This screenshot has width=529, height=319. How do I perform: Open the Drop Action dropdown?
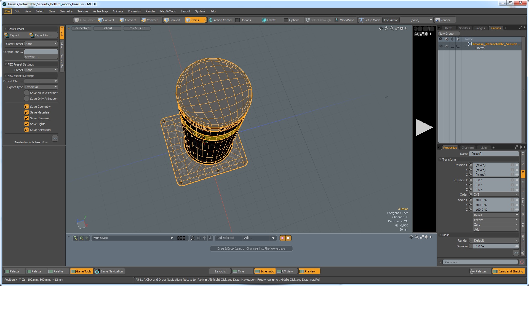pyautogui.click(x=416, y=20)
